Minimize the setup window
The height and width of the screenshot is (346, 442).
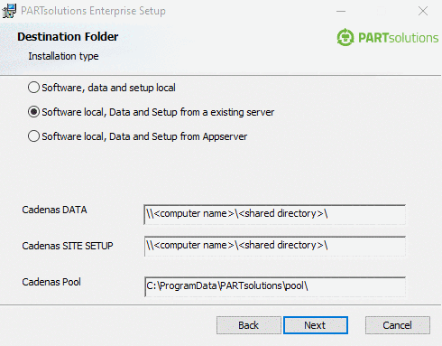point(341,11)
